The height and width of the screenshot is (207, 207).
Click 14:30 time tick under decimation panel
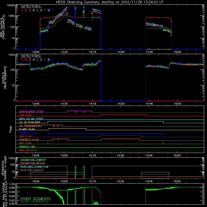point(121,181)
